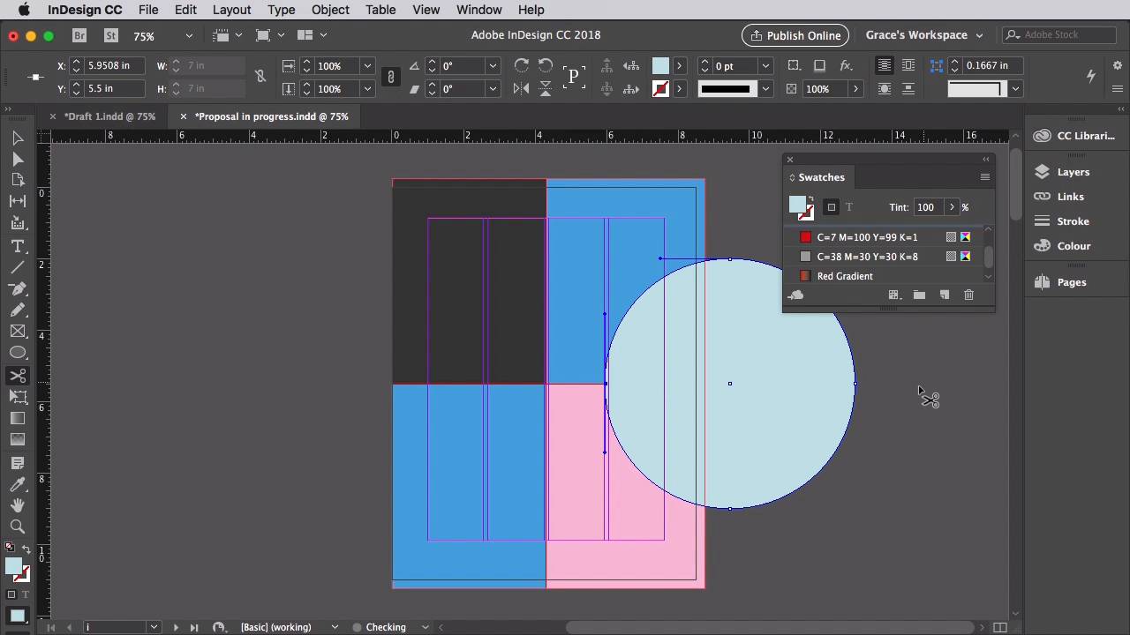Toggle formatting affects container in Swatches
The image size is (1130, 635).
831,207
